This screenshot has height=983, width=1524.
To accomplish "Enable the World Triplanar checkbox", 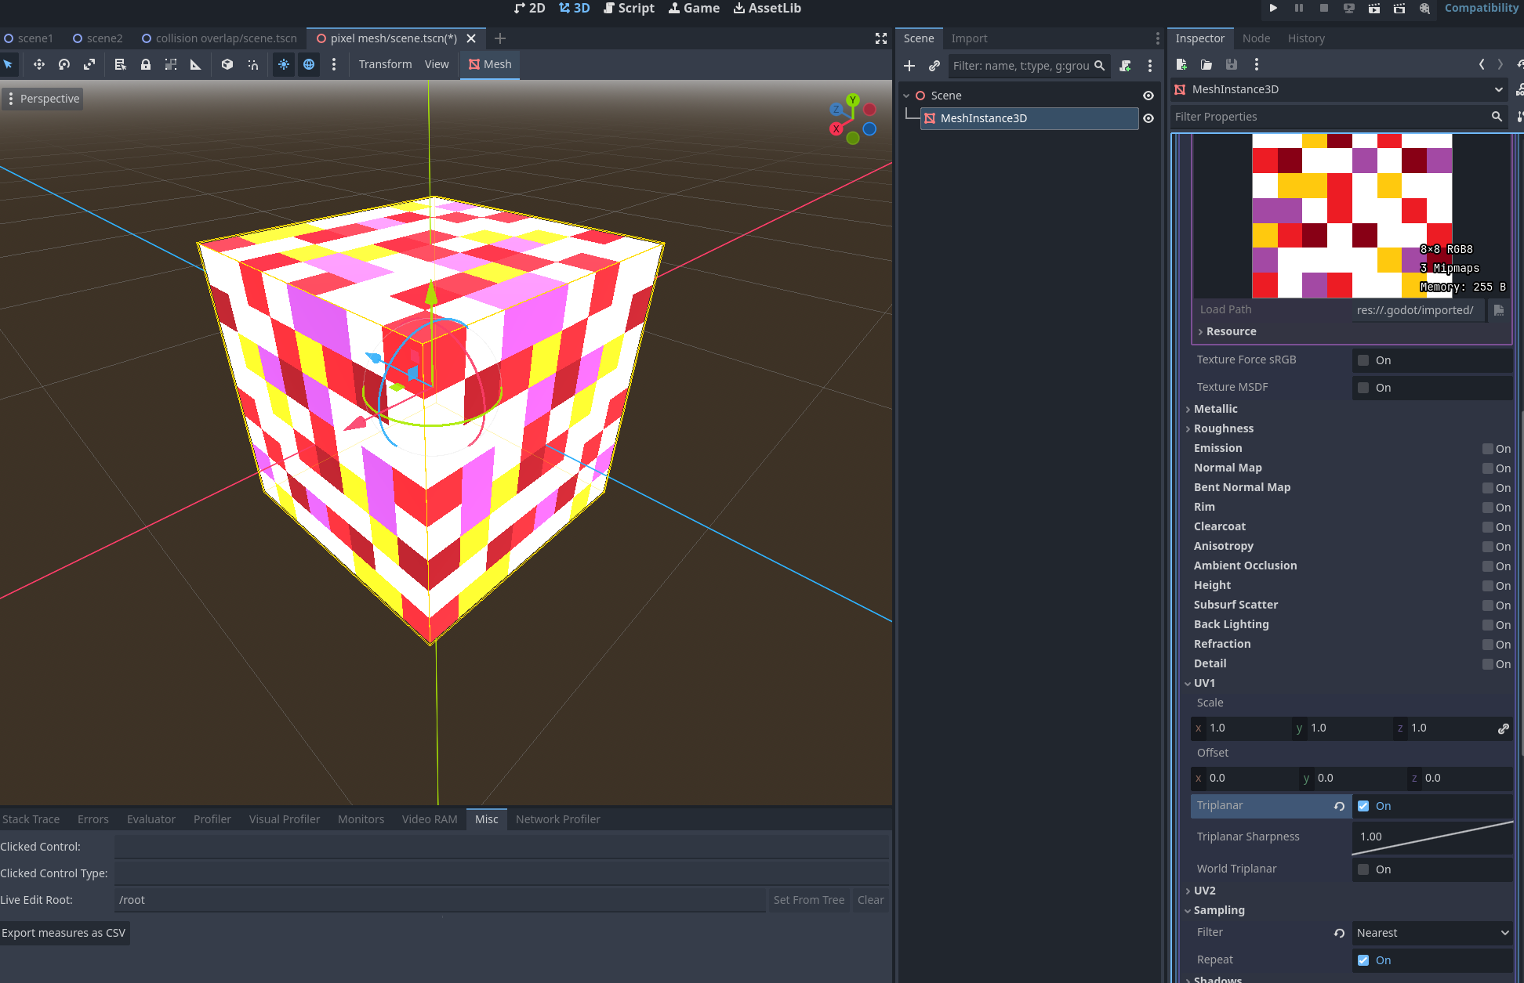I will (x=1363, y=869).
